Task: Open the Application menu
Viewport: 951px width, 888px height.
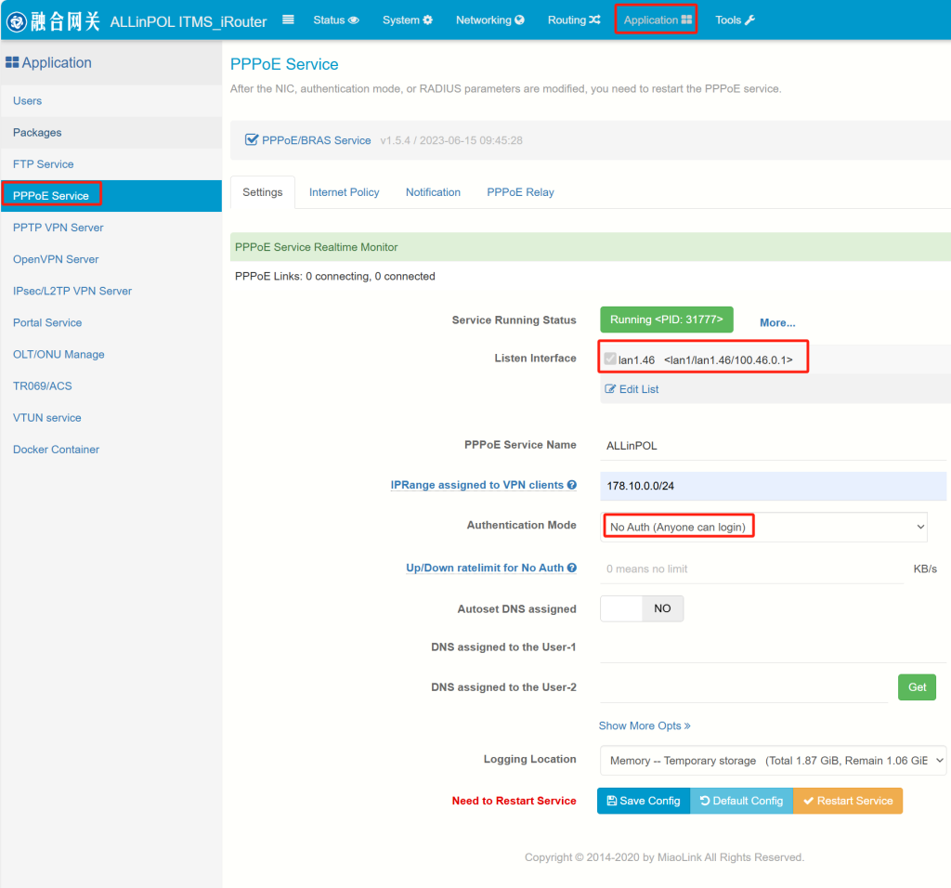Action: pos(657,20)
